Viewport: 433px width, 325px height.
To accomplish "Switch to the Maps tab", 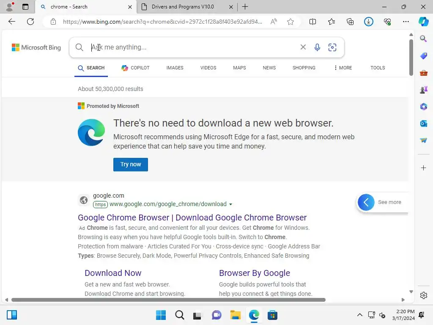I will 239,68.
